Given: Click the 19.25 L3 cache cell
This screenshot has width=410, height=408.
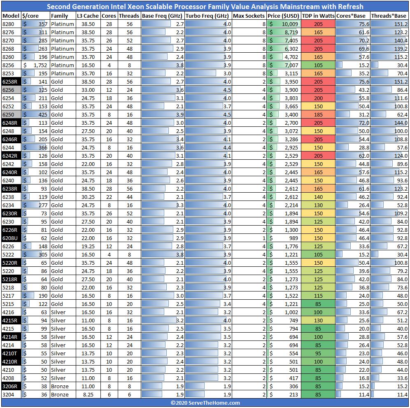Looking at the screenshot, I should pyautogui.click(x=88, y=246).
